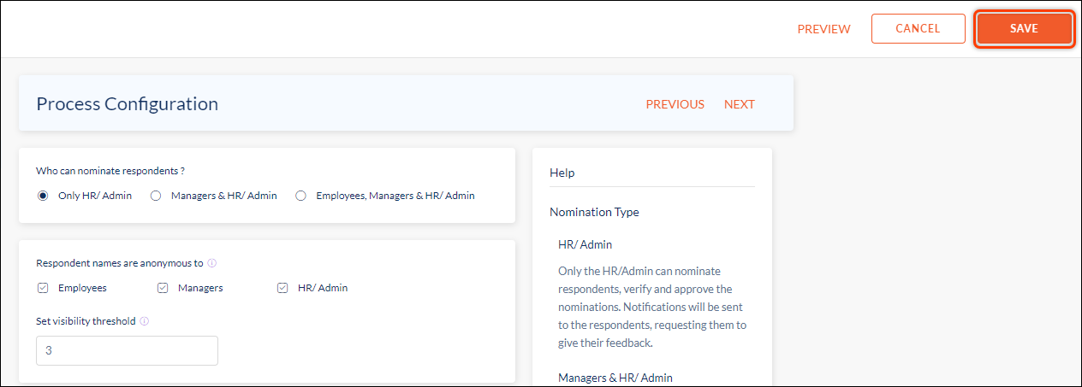
Task: Uncheck the Managers anonymity checkbox
Action: coord(163,288)
